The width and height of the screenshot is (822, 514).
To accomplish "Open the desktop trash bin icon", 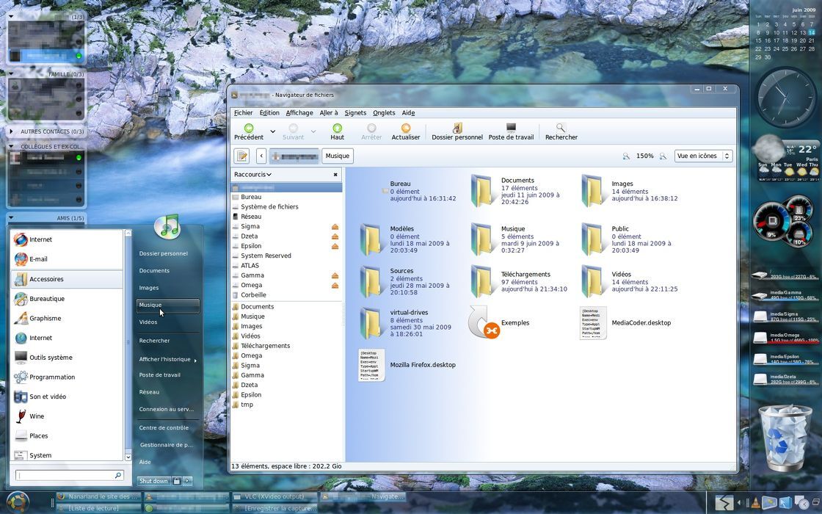I will [x=785, y=438].
